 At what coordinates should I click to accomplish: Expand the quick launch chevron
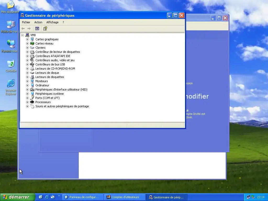pos(59,196)
